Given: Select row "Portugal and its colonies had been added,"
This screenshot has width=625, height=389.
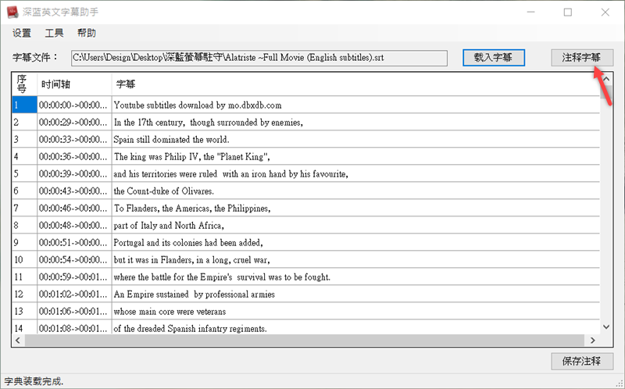Looking at the screenshot, I should 305,242.
